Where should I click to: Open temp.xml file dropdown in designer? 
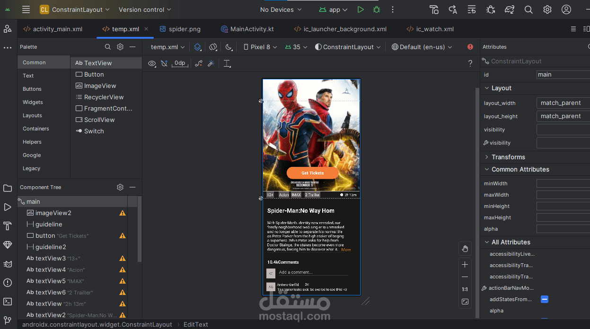pos(168,47)
